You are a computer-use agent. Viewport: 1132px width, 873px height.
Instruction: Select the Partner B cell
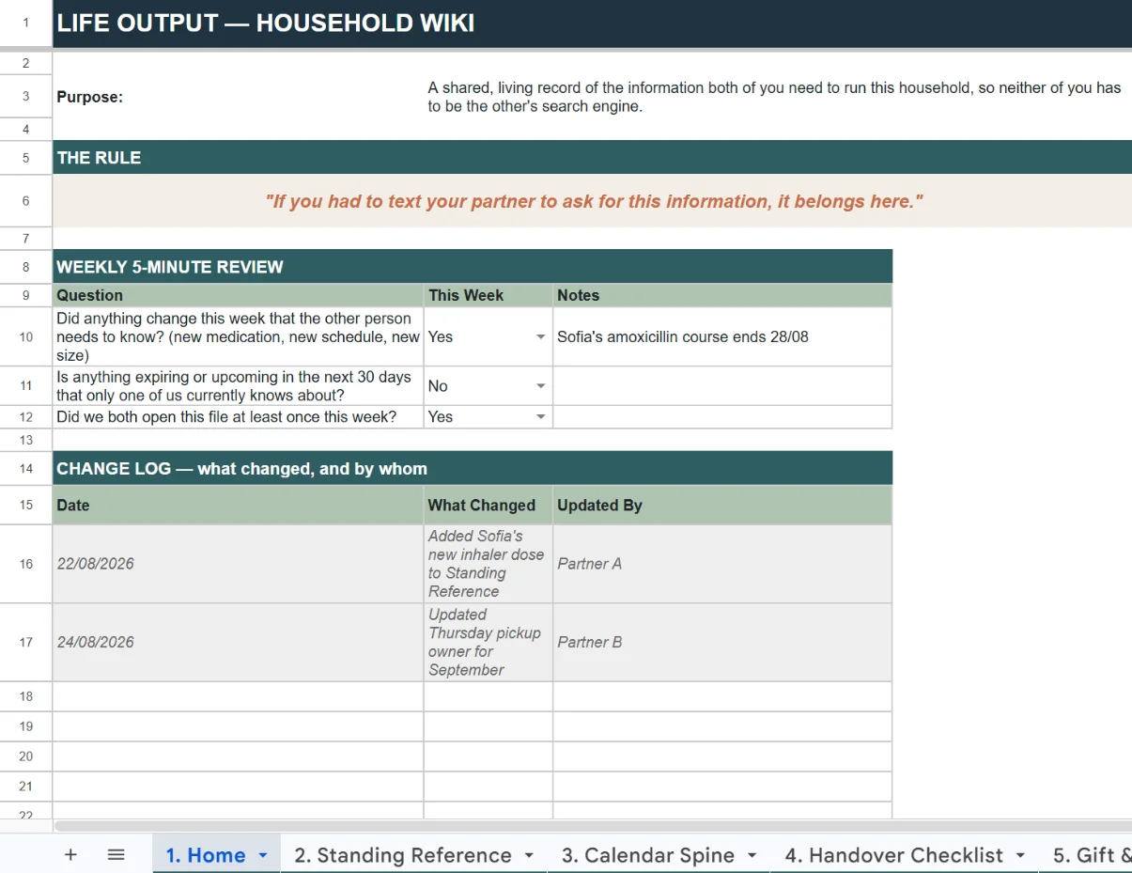click(x=722, y=642)
